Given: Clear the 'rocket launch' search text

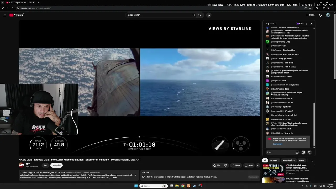Looking at the screenshot, I should coord(193,15).
